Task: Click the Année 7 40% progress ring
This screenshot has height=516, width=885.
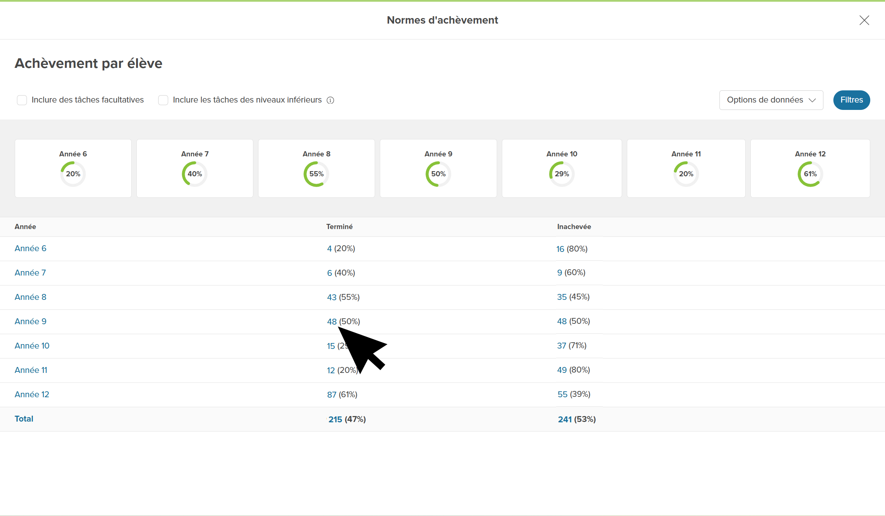Action: point(195,174)
